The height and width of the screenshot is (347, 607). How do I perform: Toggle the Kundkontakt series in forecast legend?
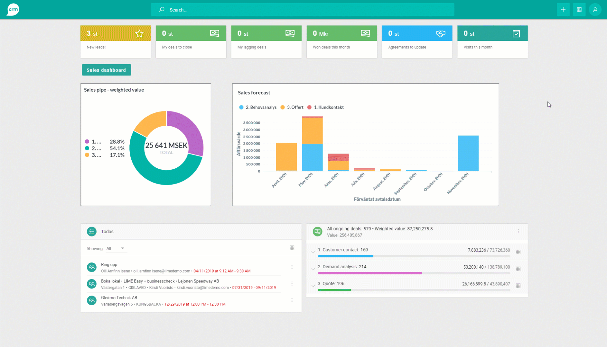pos(325,107)
